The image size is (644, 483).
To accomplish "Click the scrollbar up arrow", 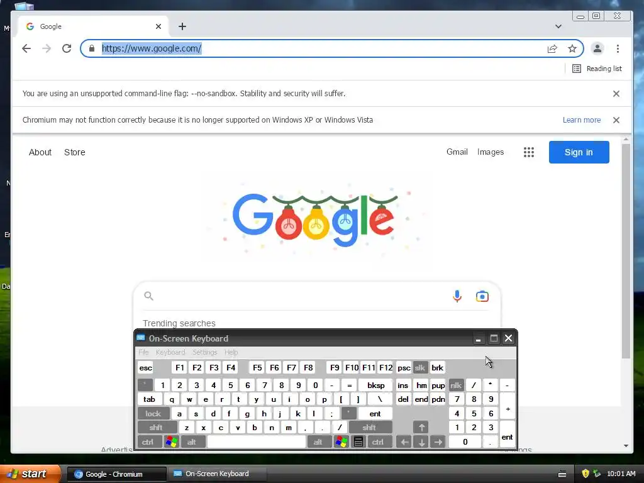I will (x=626, y=140).
